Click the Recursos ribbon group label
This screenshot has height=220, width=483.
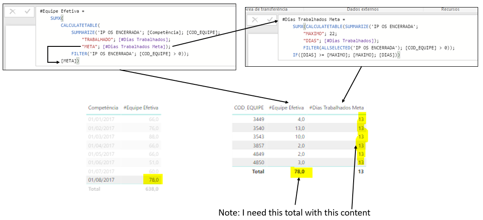click(450, 9)
